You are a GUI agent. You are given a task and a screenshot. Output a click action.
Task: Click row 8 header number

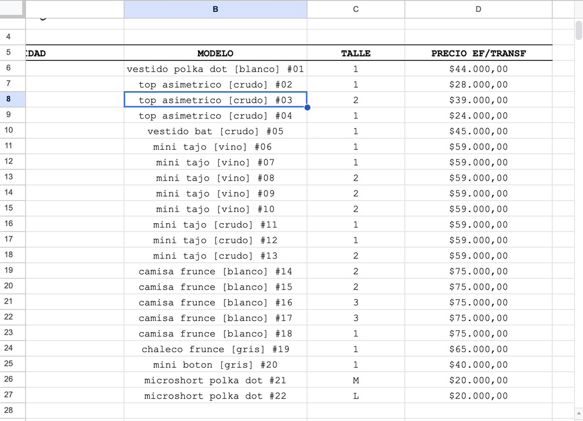coord(8,99)
